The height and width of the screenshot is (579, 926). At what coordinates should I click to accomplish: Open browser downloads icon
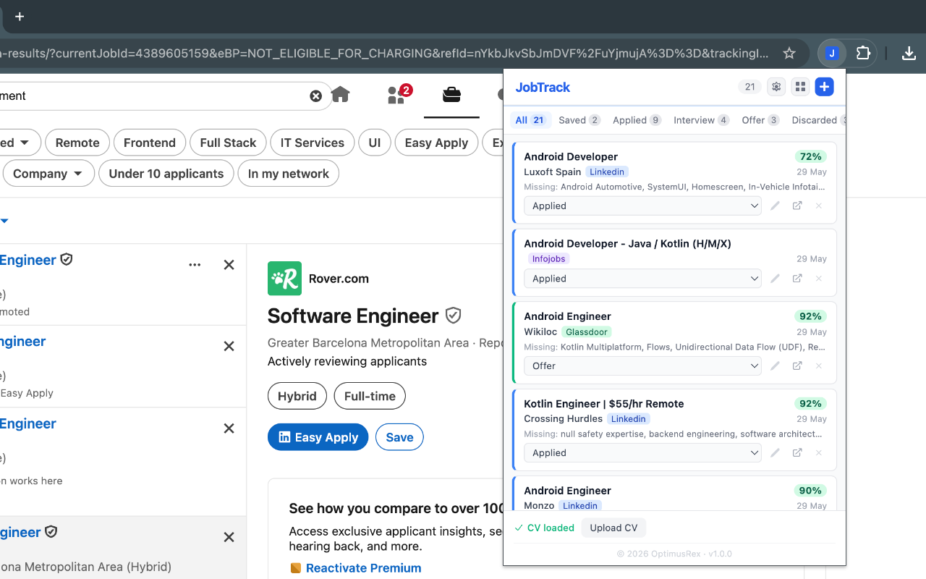(x=909, y=53)
